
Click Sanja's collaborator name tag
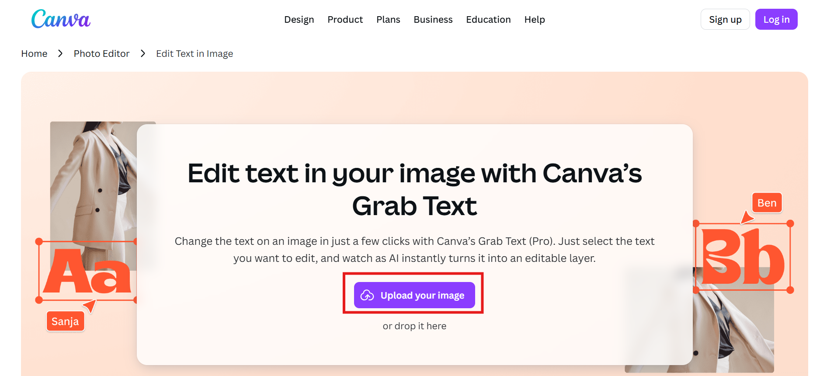(x=66, y=321)
